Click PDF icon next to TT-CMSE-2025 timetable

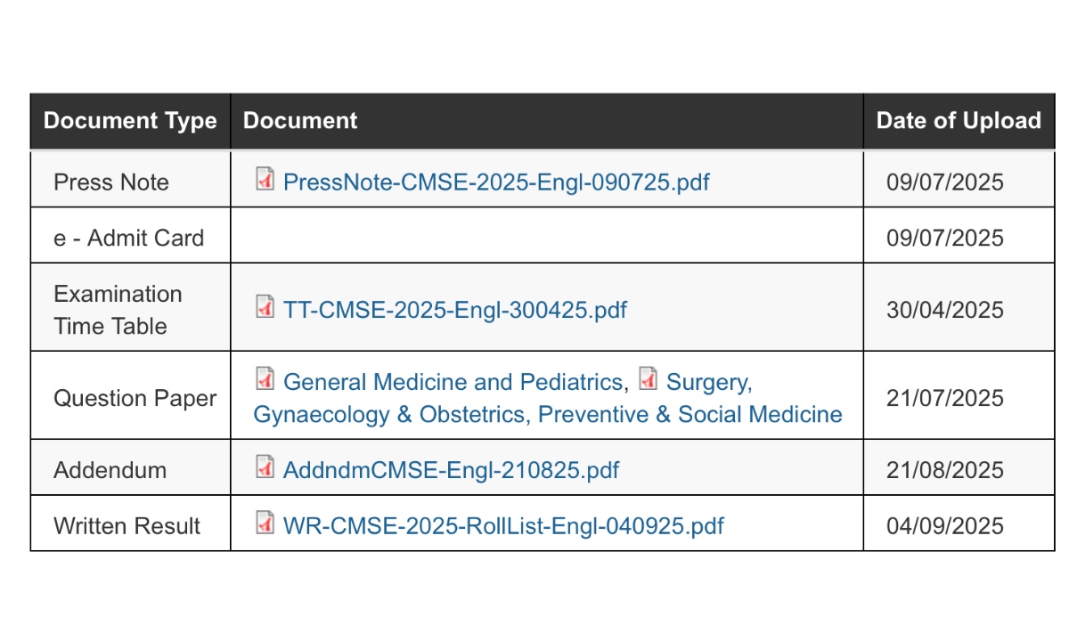[x=265, y=307]
